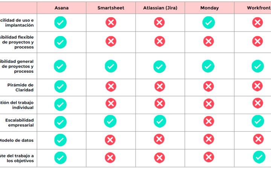The width and height of the screenshot is (271, 169).
Task: Click Asana's checkmark for Pirámide de Claridad
Action: [x=60, y=86]
